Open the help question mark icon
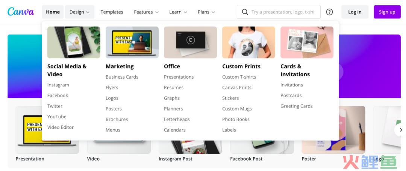Screen dimensions: 406x171 click(329, 12)
